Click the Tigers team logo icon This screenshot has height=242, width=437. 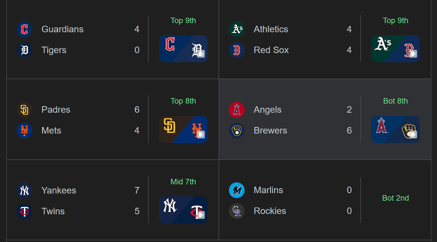(24, 50)
